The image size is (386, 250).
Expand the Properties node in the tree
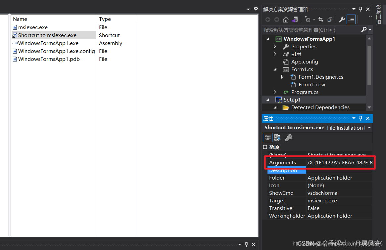pos(275,46)
